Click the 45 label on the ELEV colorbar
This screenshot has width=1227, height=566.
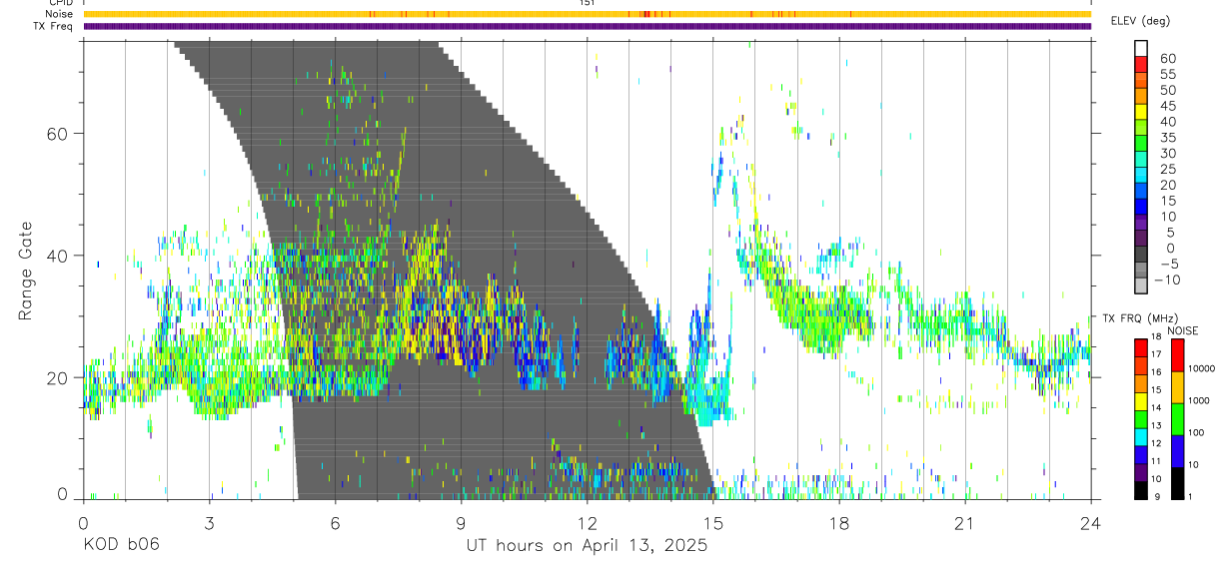pos(1168,106)
